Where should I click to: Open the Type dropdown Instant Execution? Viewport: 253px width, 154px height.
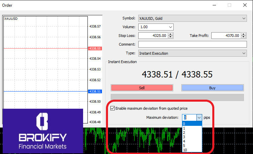click(192, 53)
